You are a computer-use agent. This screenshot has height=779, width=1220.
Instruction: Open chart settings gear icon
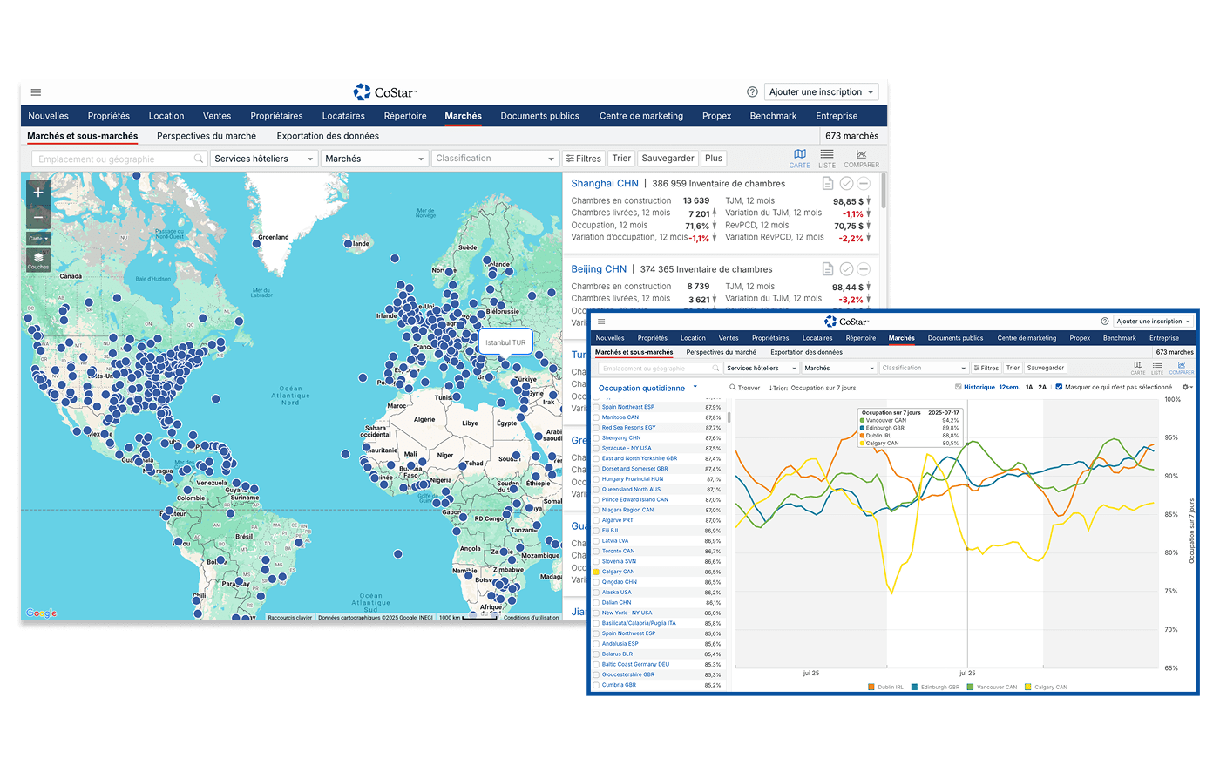(1185, 388)
